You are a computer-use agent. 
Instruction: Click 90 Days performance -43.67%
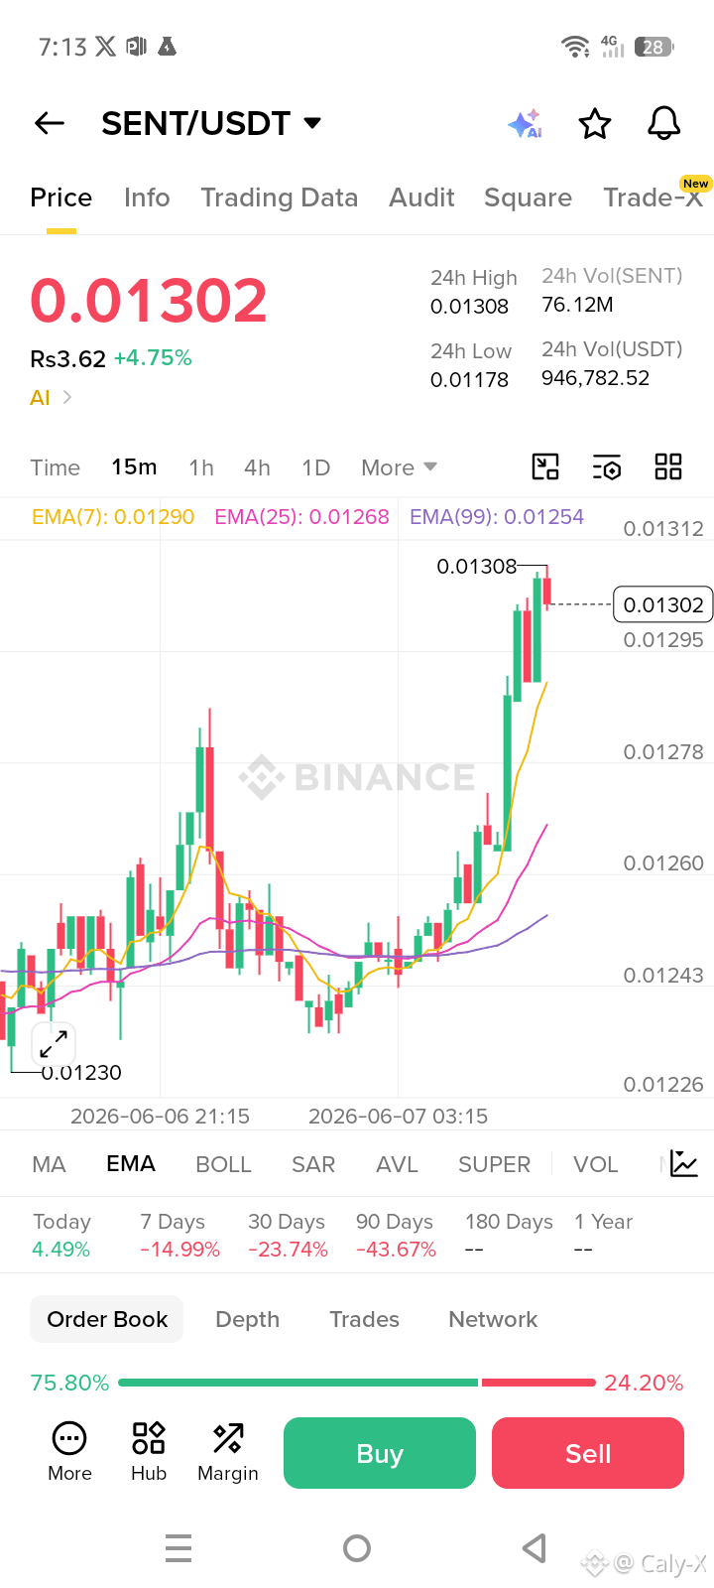[396, 1250]
